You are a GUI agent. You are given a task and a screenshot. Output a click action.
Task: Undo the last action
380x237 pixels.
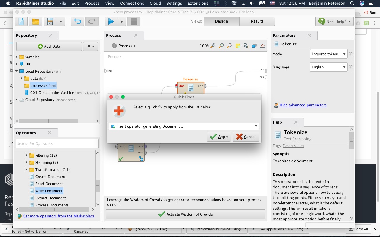point(77,21)
